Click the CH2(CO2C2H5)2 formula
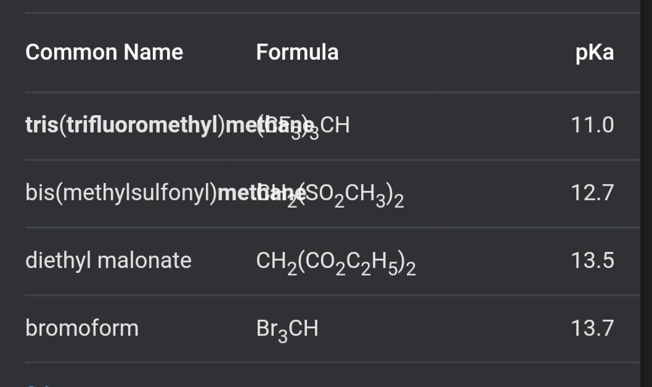The image size is (652, 387). click(336, 263)
